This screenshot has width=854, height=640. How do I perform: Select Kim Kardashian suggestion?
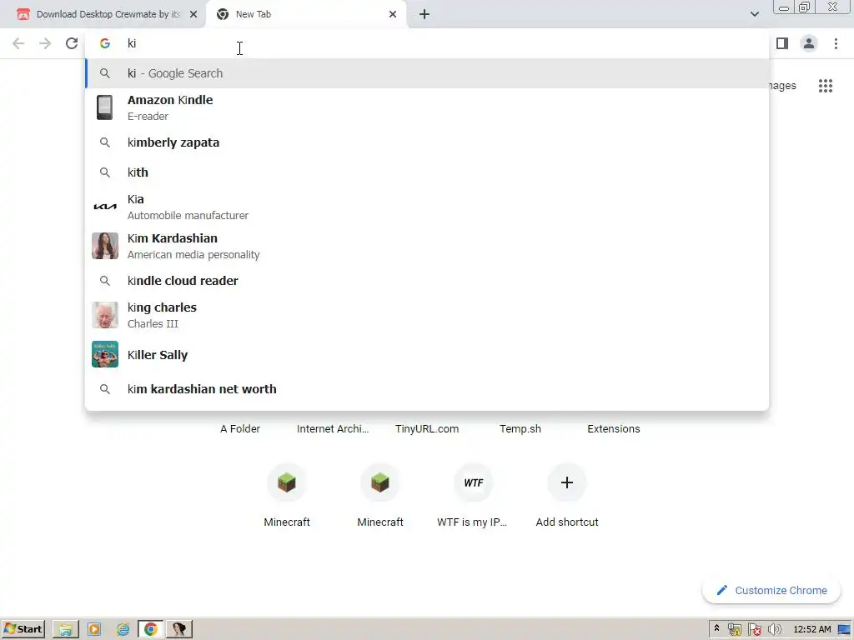click(x=427, y=246)
